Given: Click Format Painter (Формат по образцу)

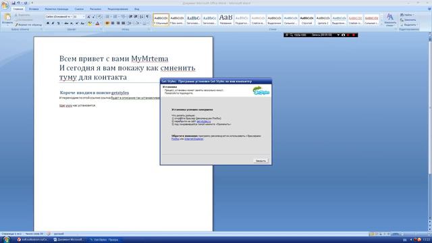Looking at the screenshot, I should [28, 25].
